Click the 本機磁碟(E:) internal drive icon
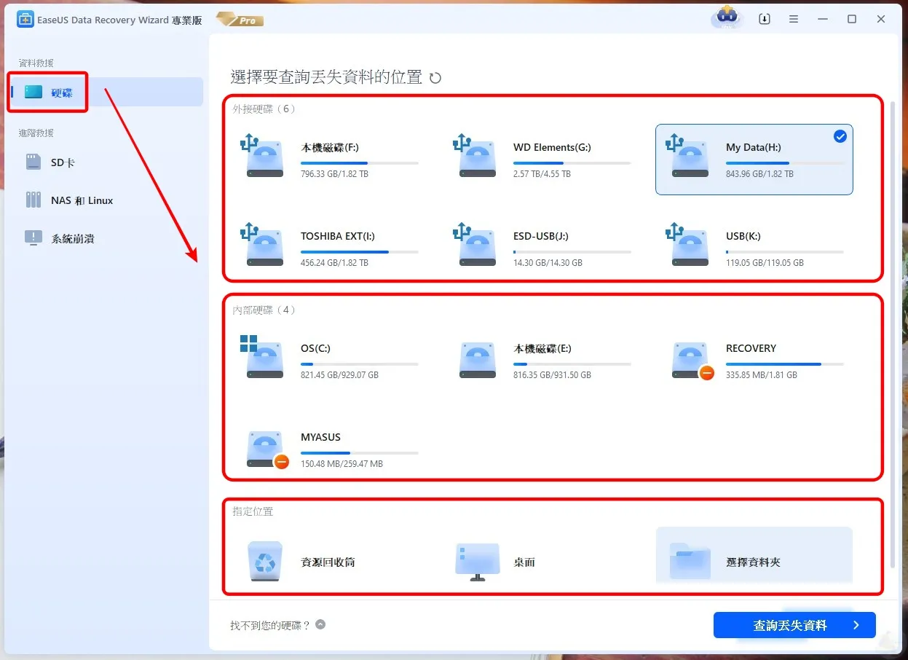This screenshot has height=660, width=908. pos(478,359)
